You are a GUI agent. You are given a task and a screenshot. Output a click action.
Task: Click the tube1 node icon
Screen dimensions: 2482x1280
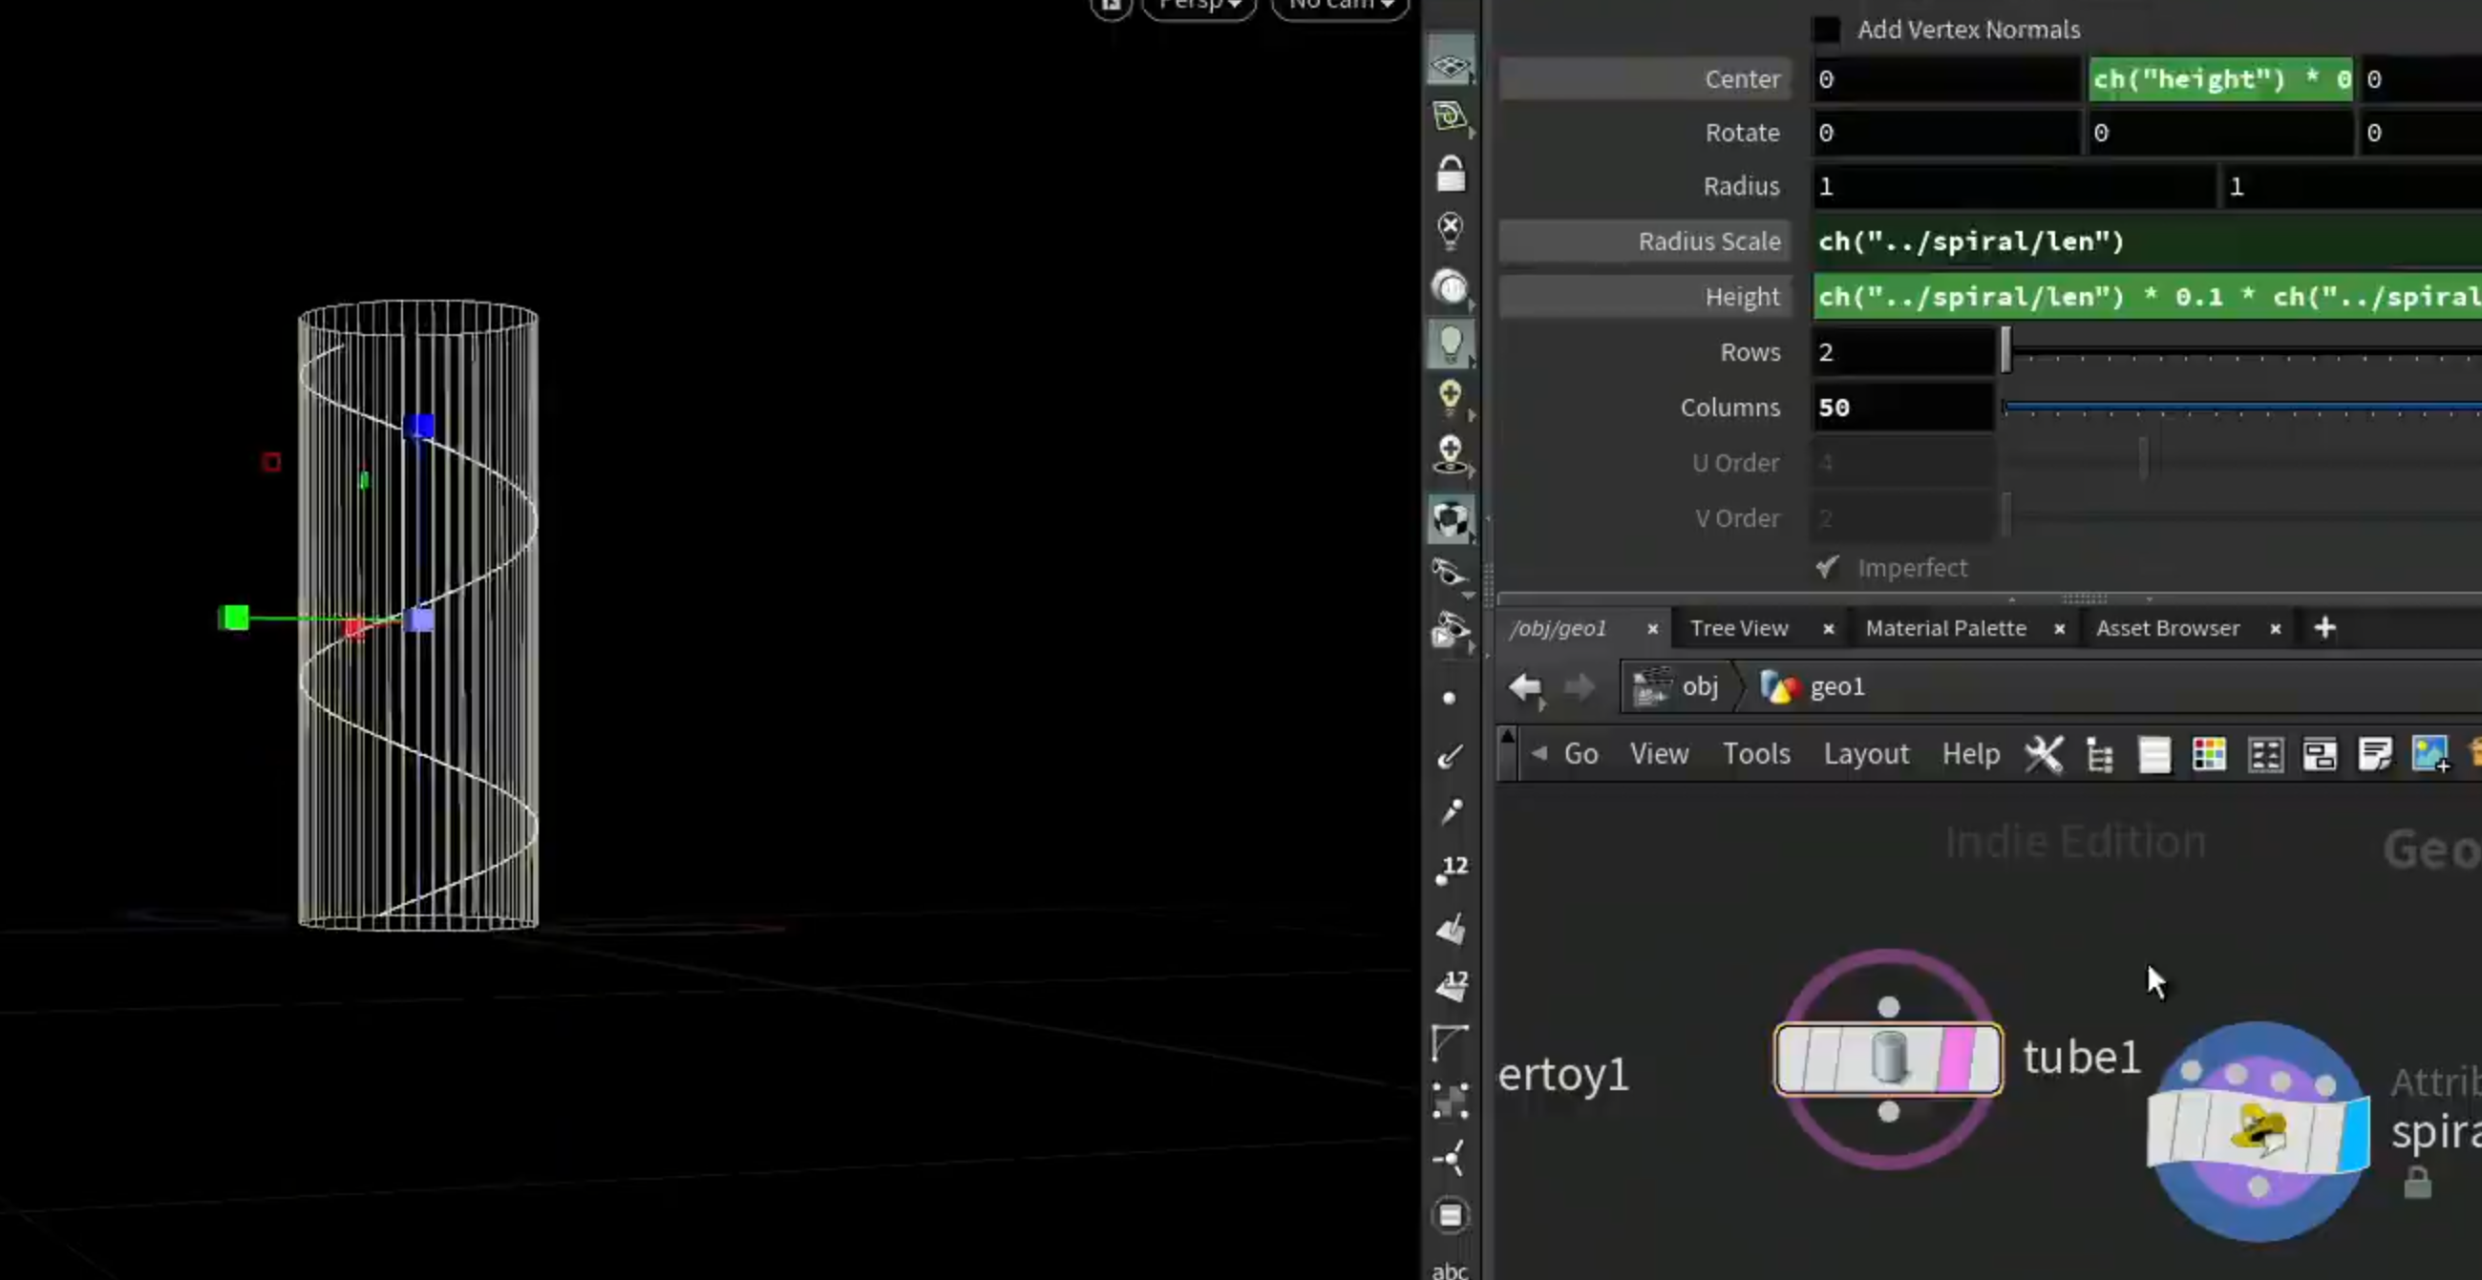[x=1889, y=1058]
